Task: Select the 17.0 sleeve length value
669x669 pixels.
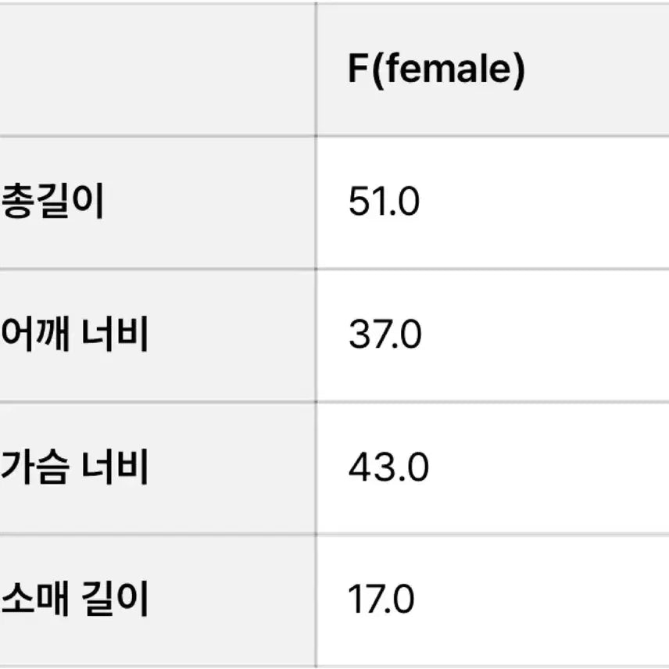Action: [381, 600]
